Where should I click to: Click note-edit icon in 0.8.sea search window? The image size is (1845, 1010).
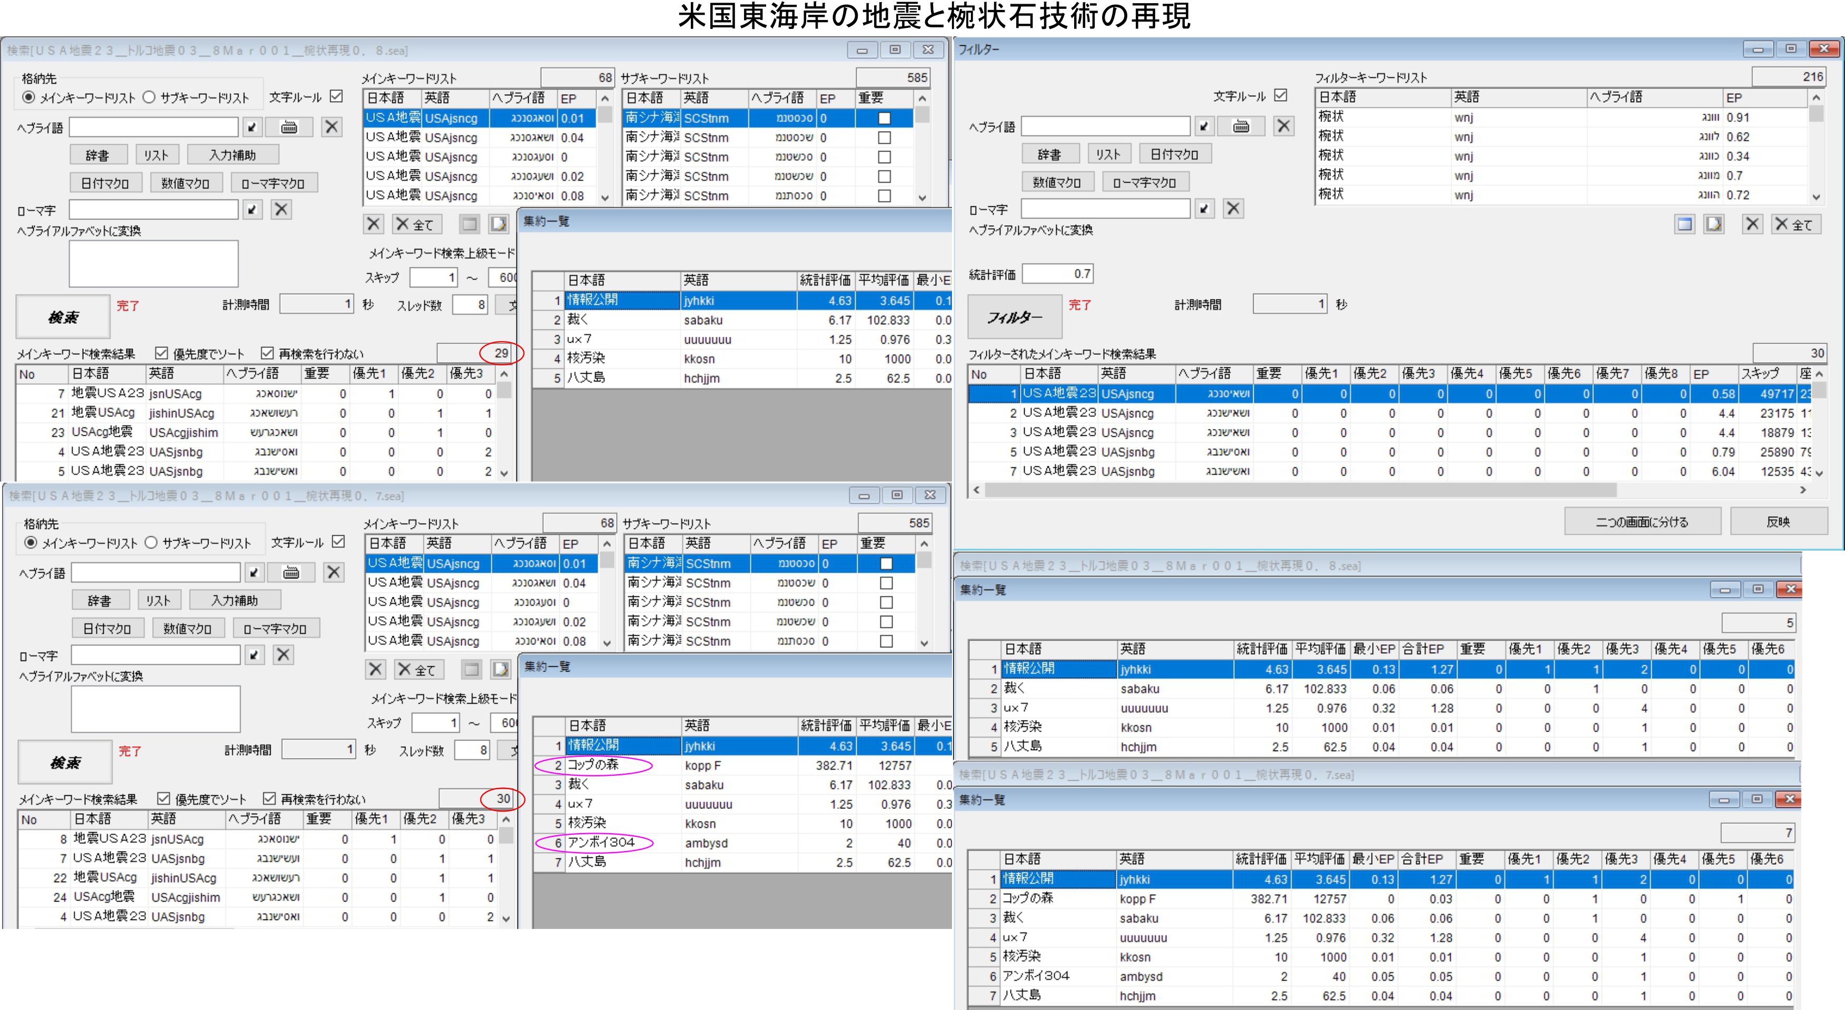pos(499,225)
